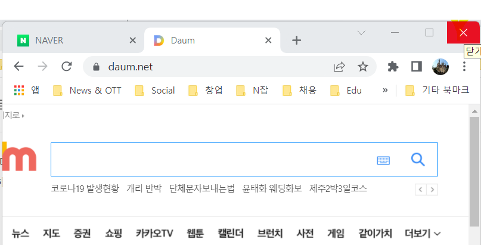The image size is (481, 245).
Task: Open 사전 service
Action: [x=305, y=234]
